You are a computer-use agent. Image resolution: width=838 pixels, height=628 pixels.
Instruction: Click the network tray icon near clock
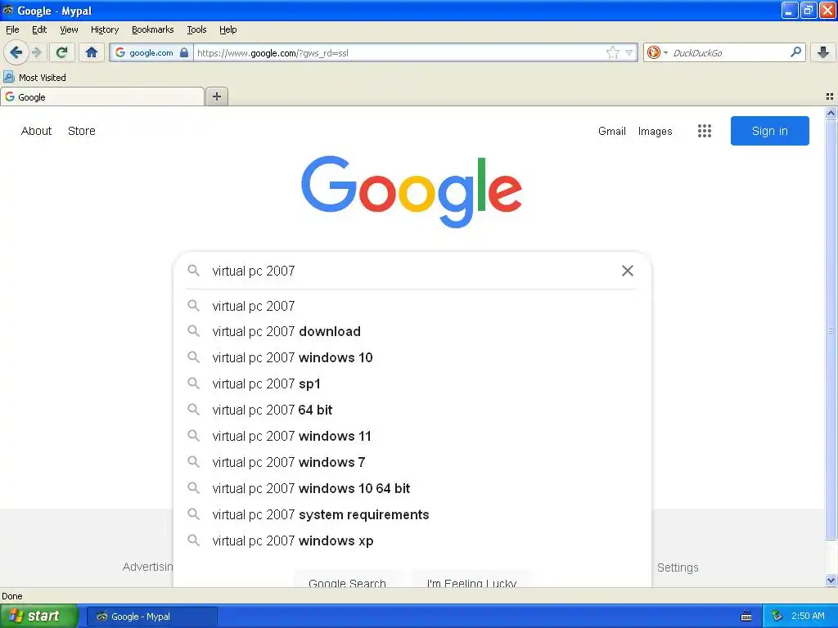coord(777,617)
